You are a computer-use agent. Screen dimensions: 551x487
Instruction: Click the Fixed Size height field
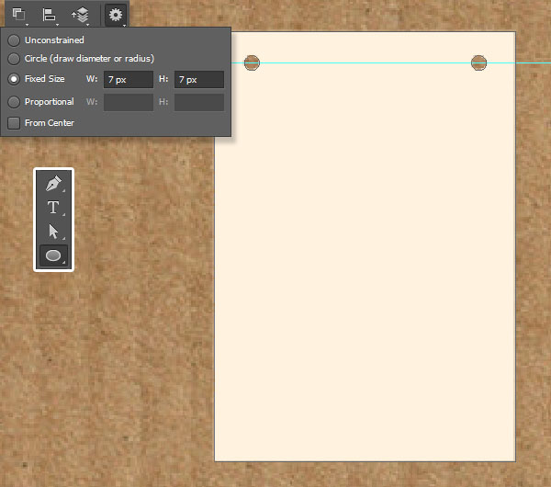pos(198,80)
